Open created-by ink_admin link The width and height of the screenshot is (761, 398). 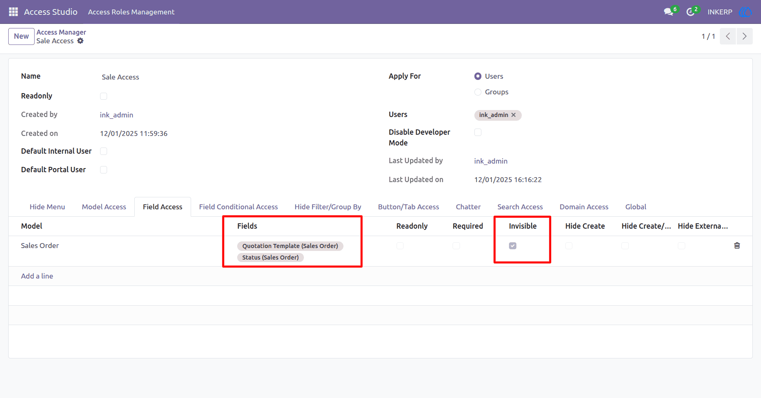(x=117, y=115)
